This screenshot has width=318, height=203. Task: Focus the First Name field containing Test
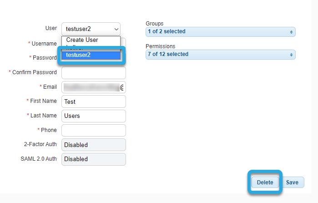click(x=94, y=101)
